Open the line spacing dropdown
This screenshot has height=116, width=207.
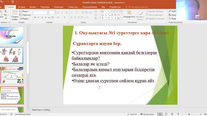pos(91,13)
